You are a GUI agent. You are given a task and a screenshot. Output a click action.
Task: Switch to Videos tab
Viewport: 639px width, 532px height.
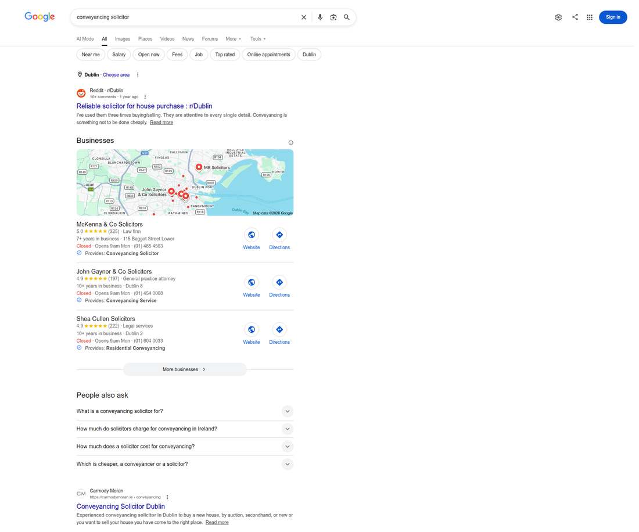(167, 39)
